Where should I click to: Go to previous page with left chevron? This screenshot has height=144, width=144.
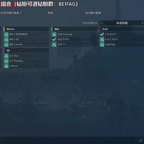(x=102, y=23)
